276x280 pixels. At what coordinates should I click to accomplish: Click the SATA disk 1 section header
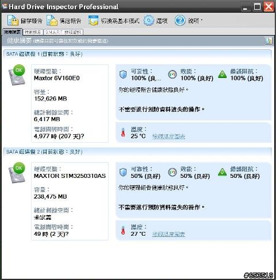[137, 54]
